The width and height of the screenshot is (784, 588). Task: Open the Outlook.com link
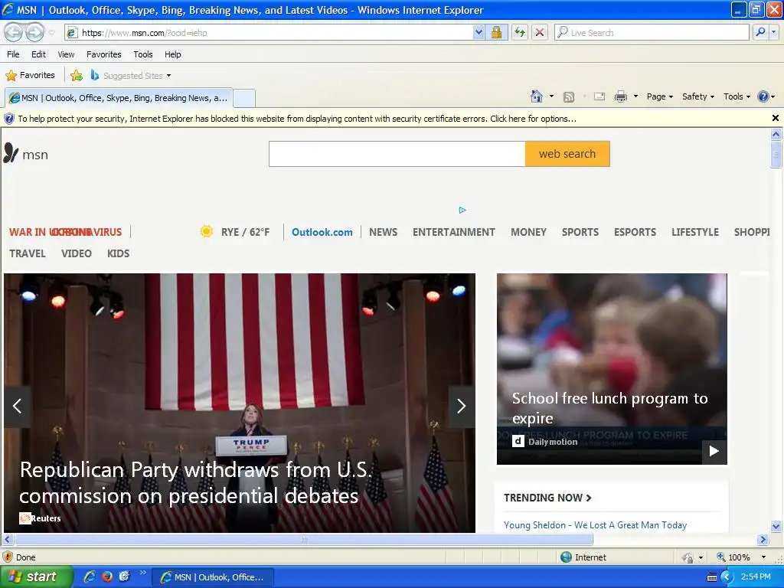point(322,232)
